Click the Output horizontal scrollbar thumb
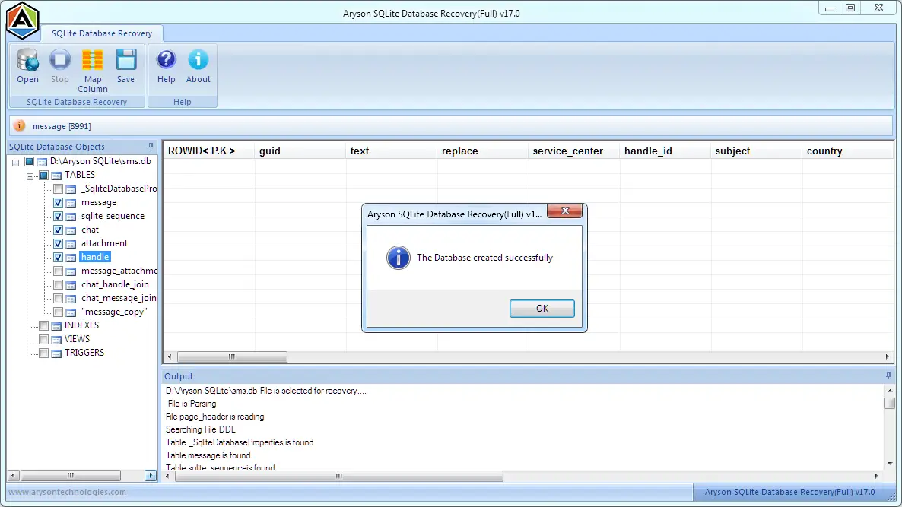Screen dimensions: 902x507 (x=339, y=476)
